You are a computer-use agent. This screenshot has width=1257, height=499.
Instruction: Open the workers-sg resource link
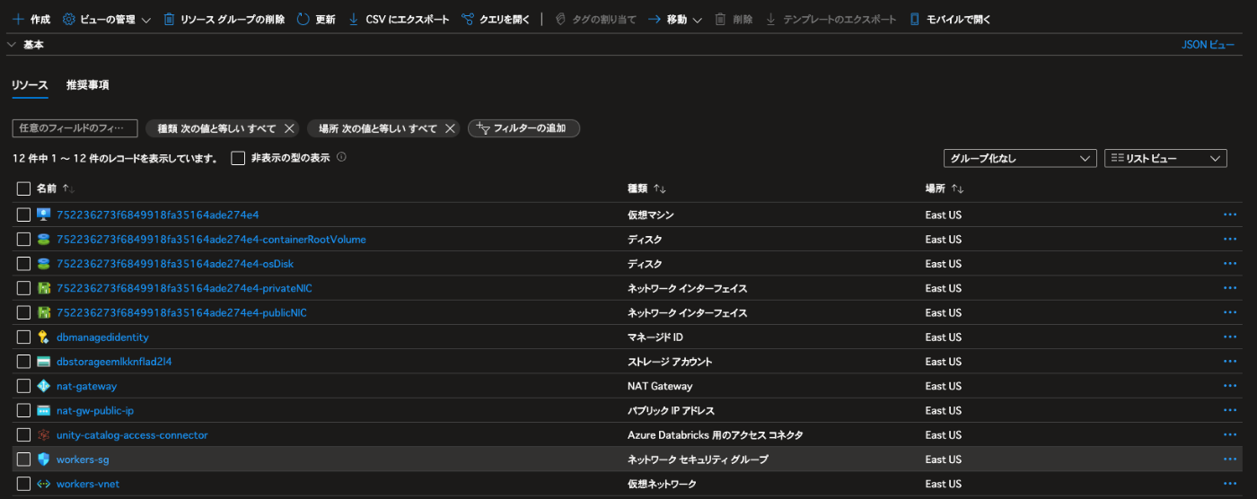(x=83, y=460)
